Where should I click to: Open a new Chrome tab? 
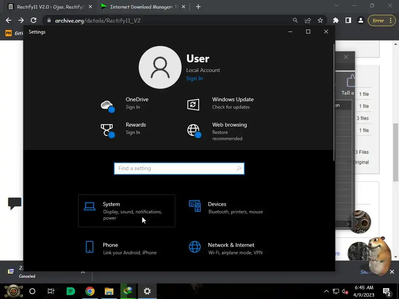(x=198, y=7)
